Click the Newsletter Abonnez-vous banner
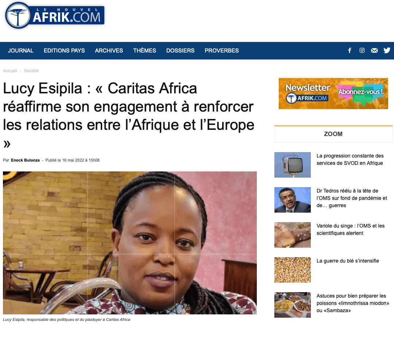 (333, 93)
